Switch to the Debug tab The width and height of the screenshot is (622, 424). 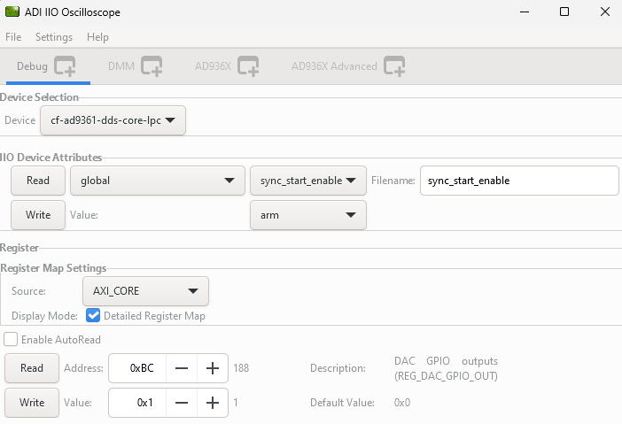click(x=32, y=66)
